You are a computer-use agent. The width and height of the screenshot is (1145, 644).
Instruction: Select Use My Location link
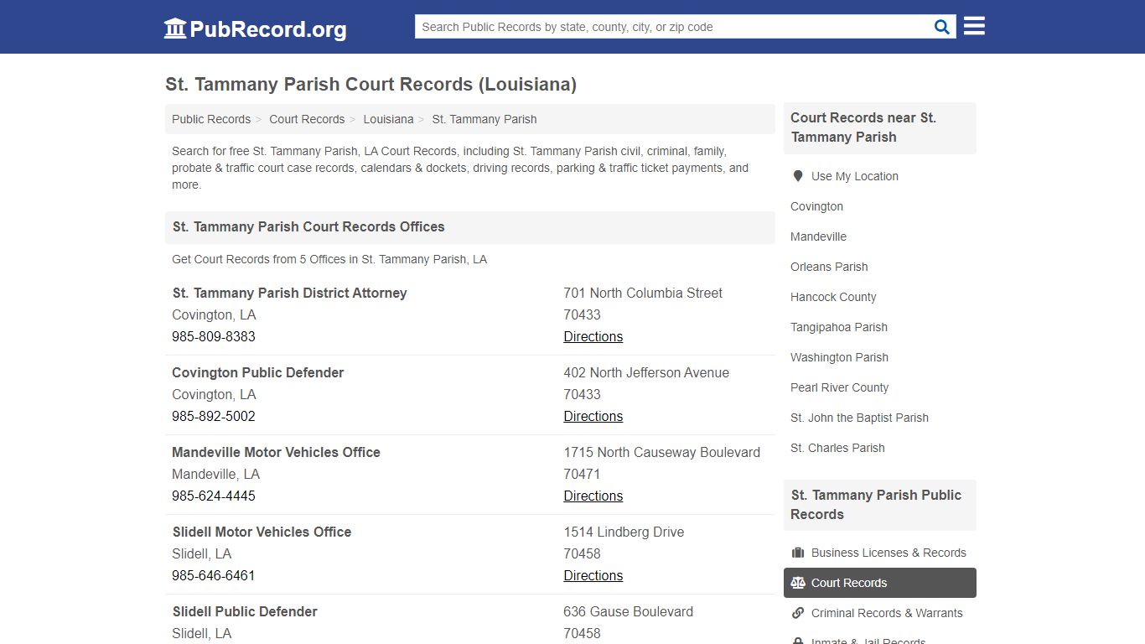pyautogui.click(x=855, y=176)
